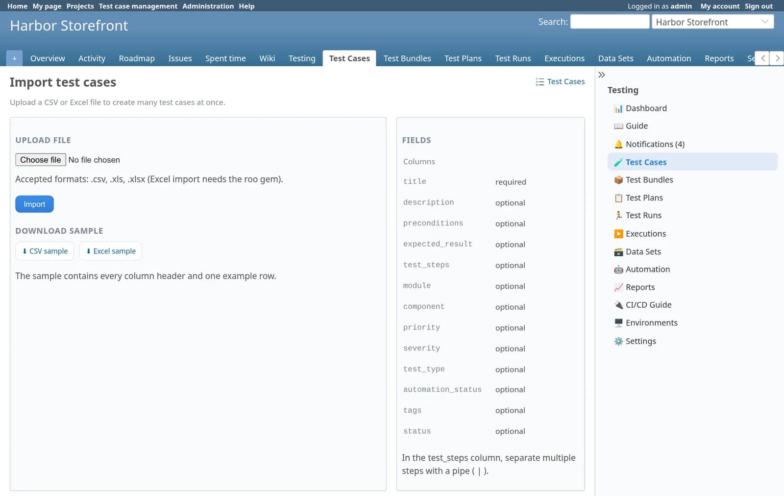The height and width of the screenshot is (496, 784).
Task: Collapse the sidebar with double-chevron icon
Action: 602,75
